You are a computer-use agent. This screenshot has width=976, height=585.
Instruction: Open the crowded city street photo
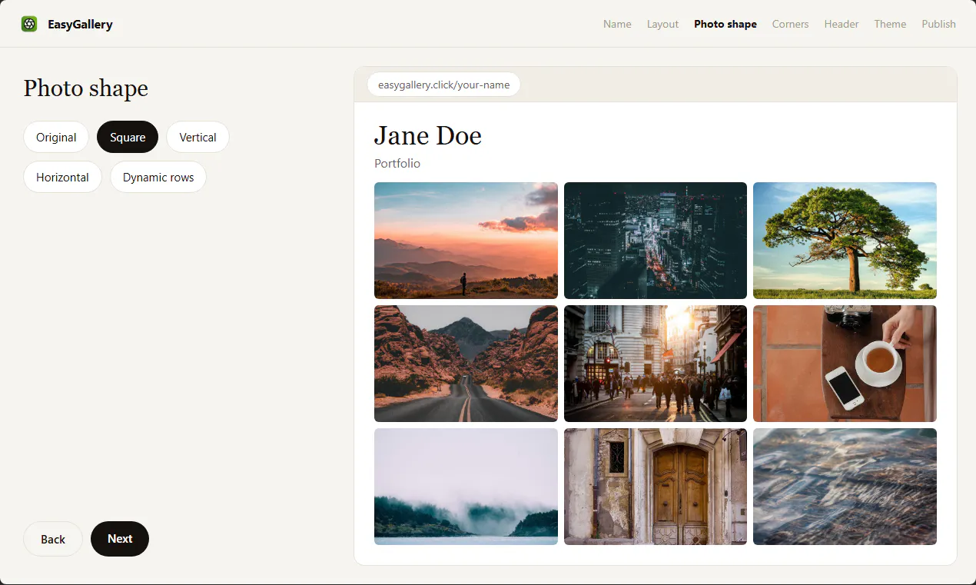coord(656,364)
